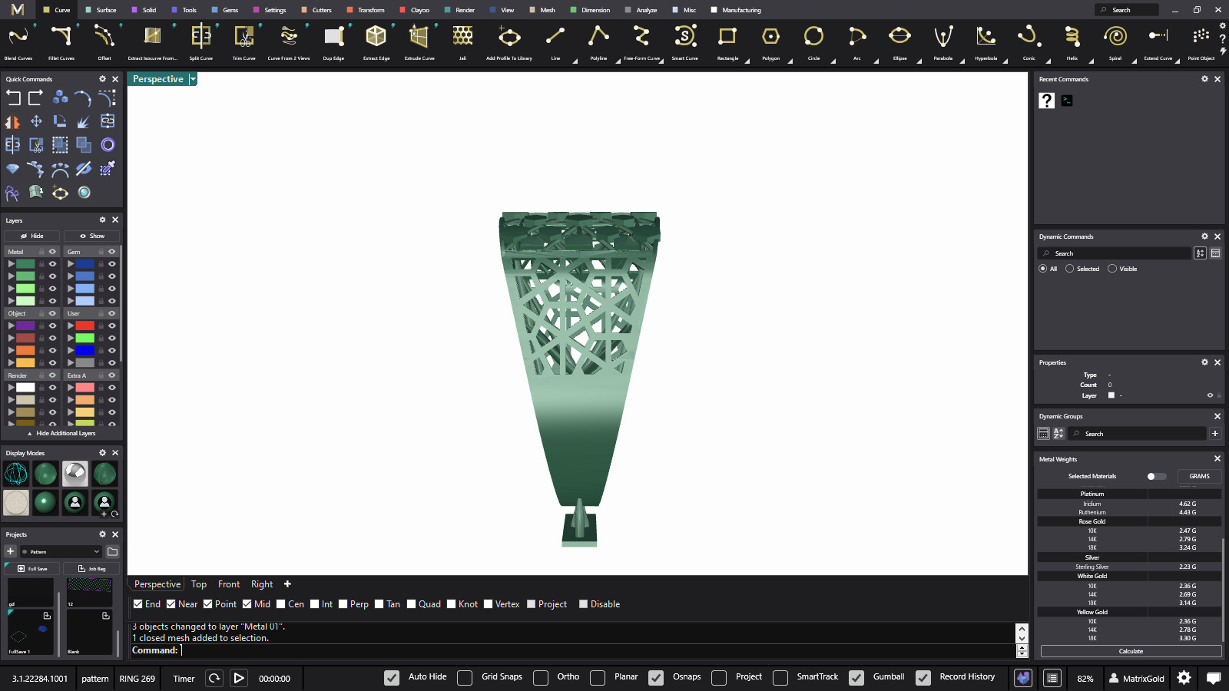1229x691 pixels.
Task: Open the Perspective viewport dropdown arrow
Action: point(193,79)
